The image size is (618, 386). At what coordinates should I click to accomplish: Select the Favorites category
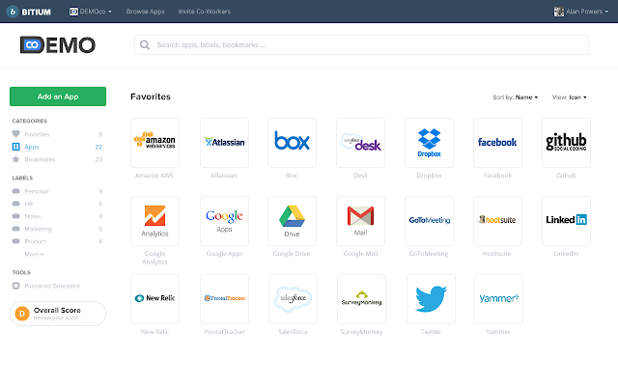58,134
